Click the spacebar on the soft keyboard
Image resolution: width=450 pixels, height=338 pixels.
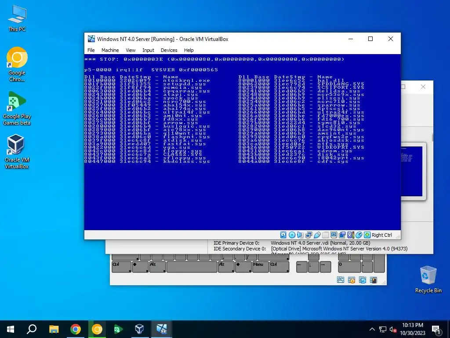click(192, 266)
